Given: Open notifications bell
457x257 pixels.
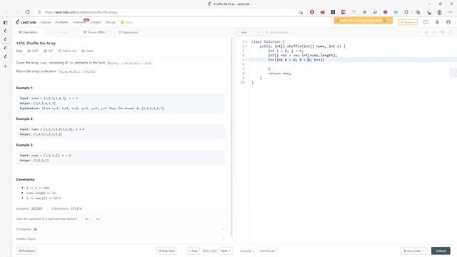Looking at the screenshot, I should (x=437, y=22).
